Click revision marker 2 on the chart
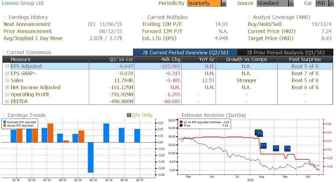 pos(260,133)
